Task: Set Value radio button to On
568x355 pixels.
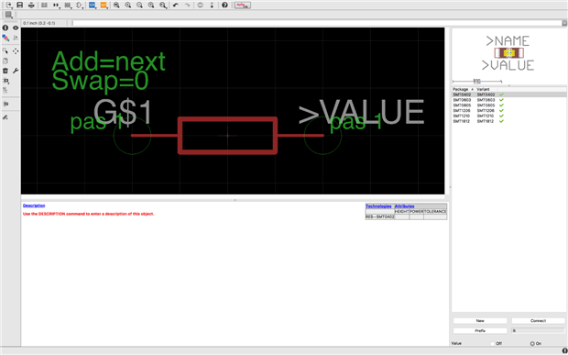Action: coord(532,343)
